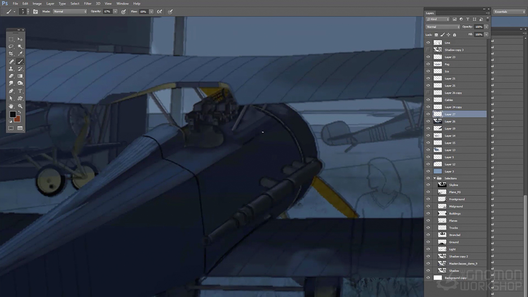Select the Hand tool

(x=11, y=106)
